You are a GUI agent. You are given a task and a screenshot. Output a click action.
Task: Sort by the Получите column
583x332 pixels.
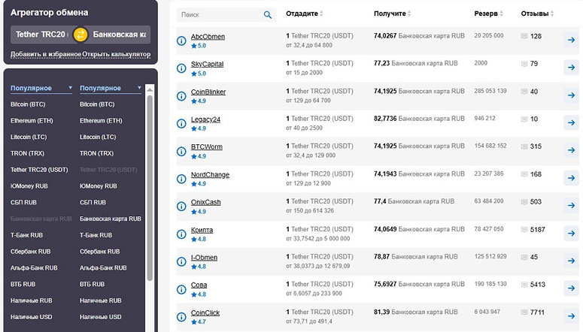pos(392,14)
